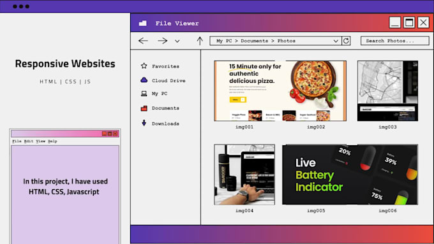Click the three dots in top bar
This screenshot has width=434, height=244.
tap(21, 6)
